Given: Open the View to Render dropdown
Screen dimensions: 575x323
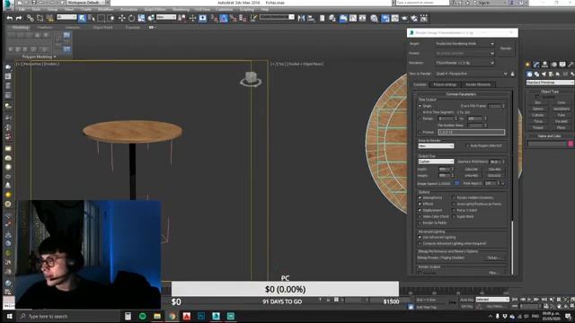Looking at the screenshot, I should click(472, 74).
